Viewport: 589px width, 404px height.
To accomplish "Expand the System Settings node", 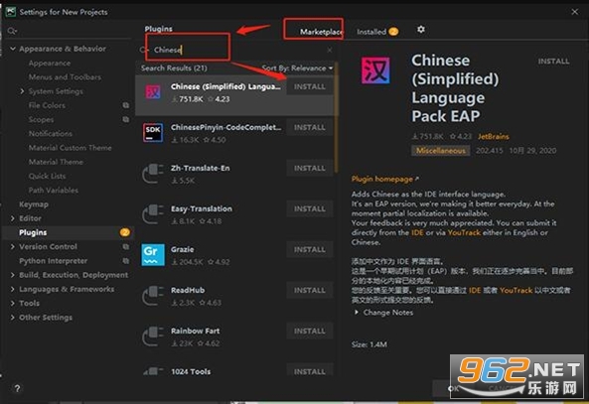I will pyautogui.click(x=22, y=91).
